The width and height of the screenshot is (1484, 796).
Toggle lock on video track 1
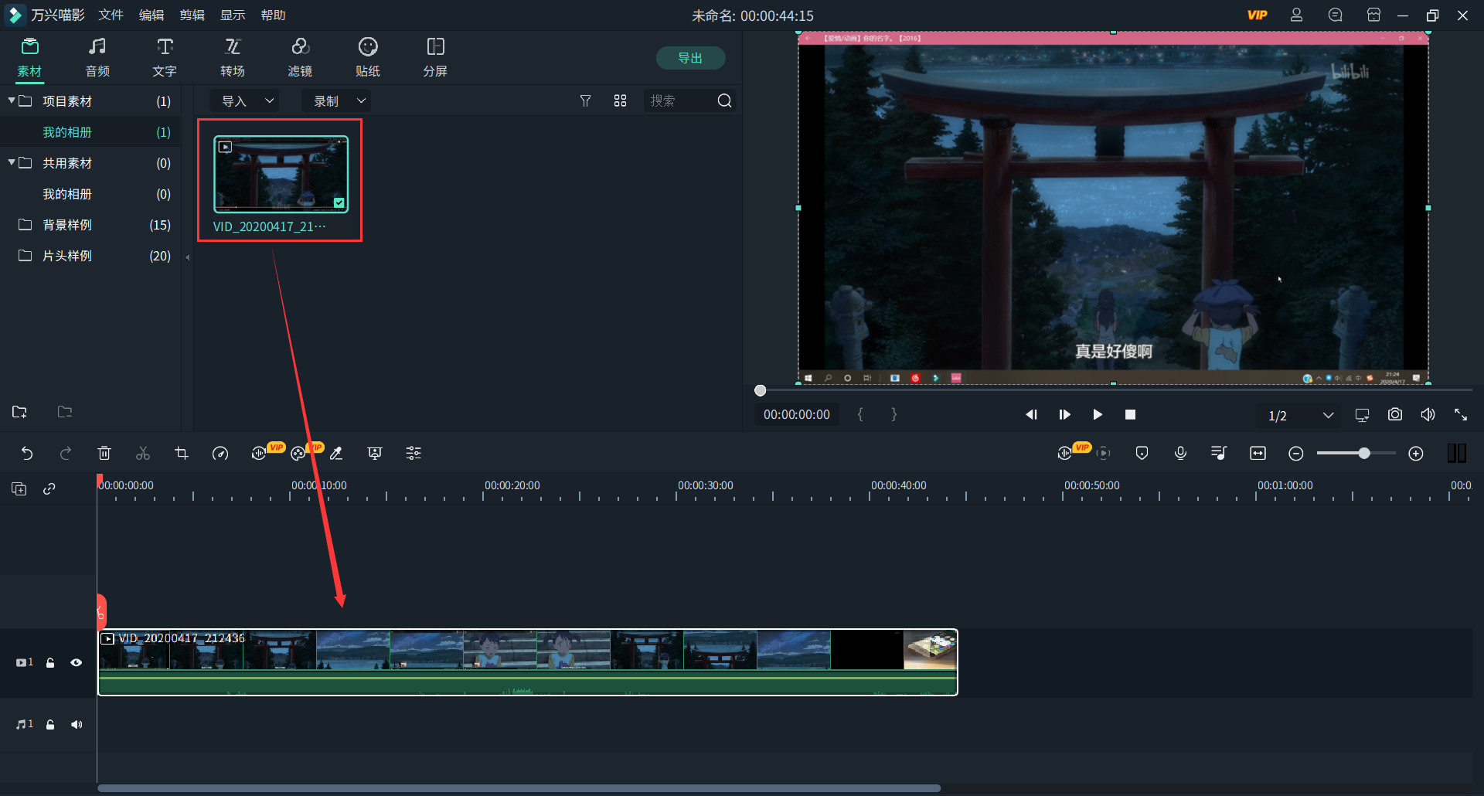50,662
